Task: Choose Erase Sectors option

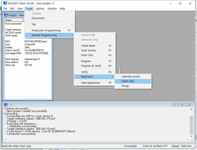Action: coord(95,50)
